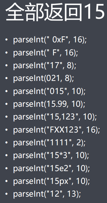Select the parseInt("15,123", 10); item
Screen dimensions: 107x203
[55, 117]
